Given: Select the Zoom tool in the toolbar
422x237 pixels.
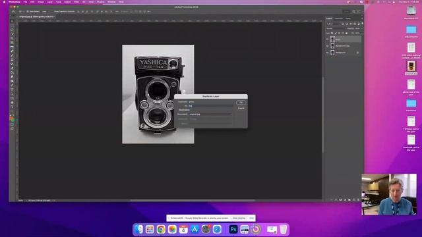Looking at the screenshot, I should (12, 107).
